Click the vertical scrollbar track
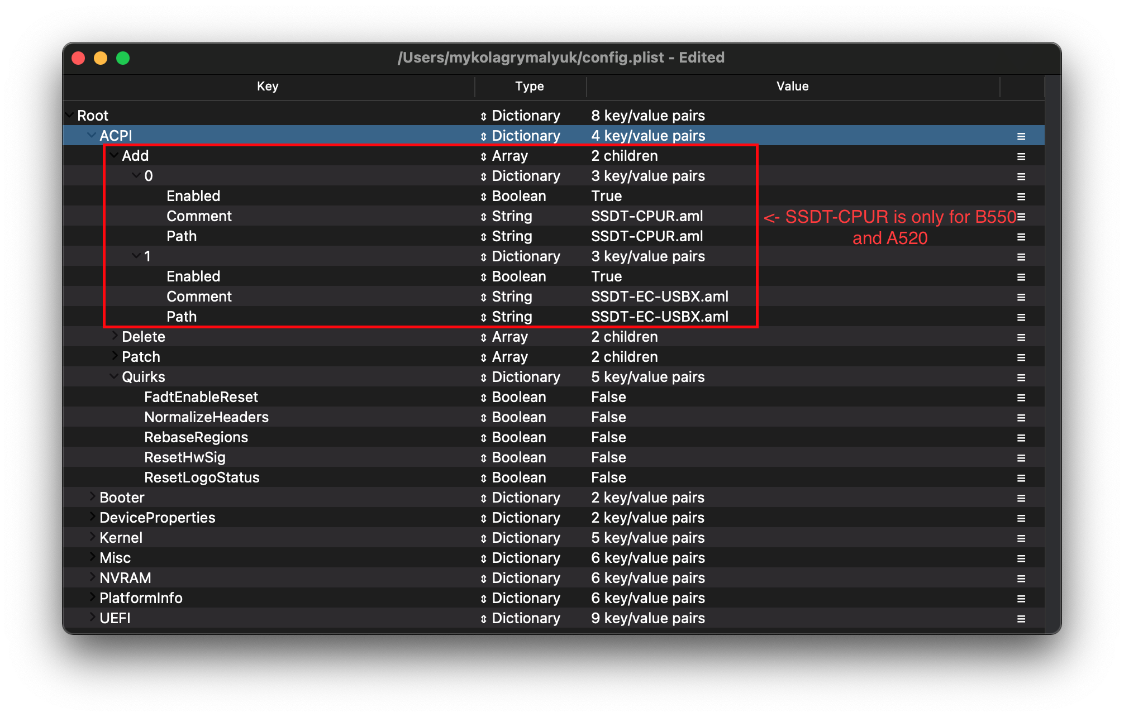Image resolution: width=1124 pixels, height=717 pixels. click(x=1052, y=357)
